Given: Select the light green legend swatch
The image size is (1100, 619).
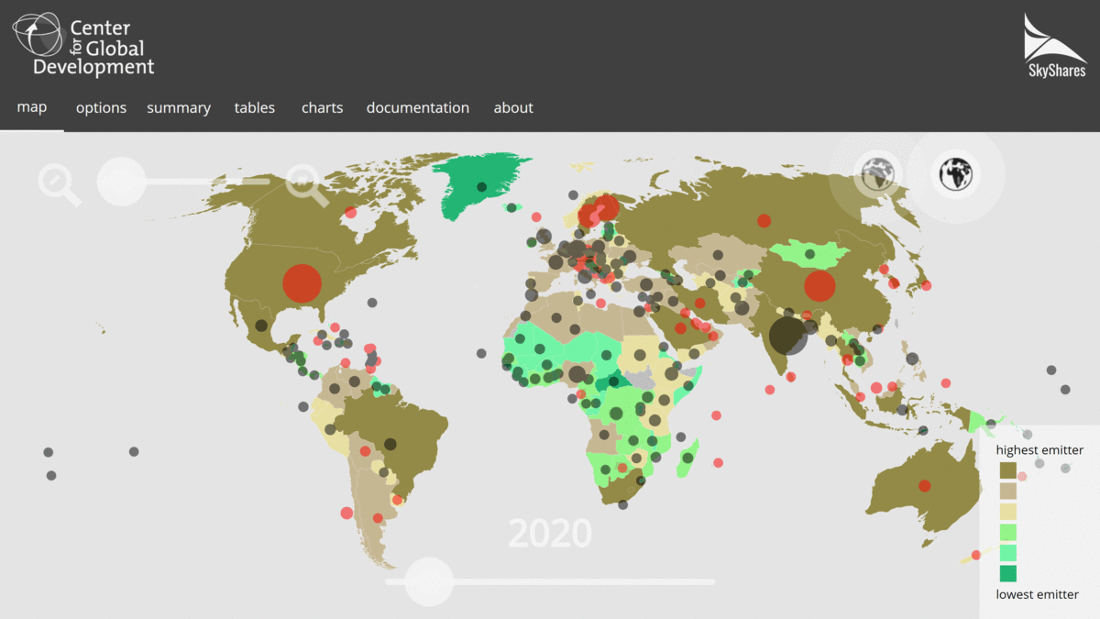Looking at the screenshot, I should (1007, 533).
